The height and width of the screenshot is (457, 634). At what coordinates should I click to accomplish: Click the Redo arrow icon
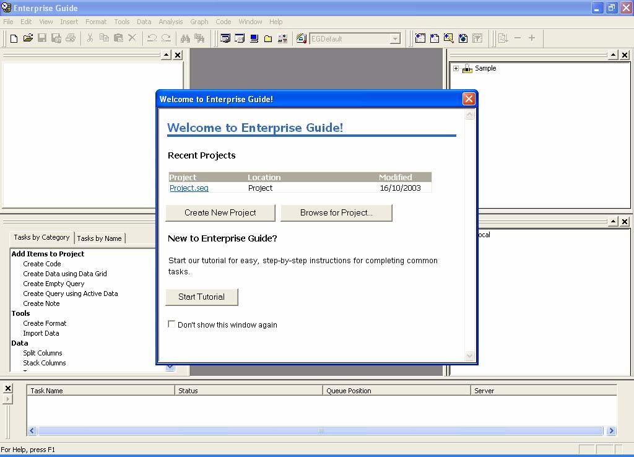(166, 38)
